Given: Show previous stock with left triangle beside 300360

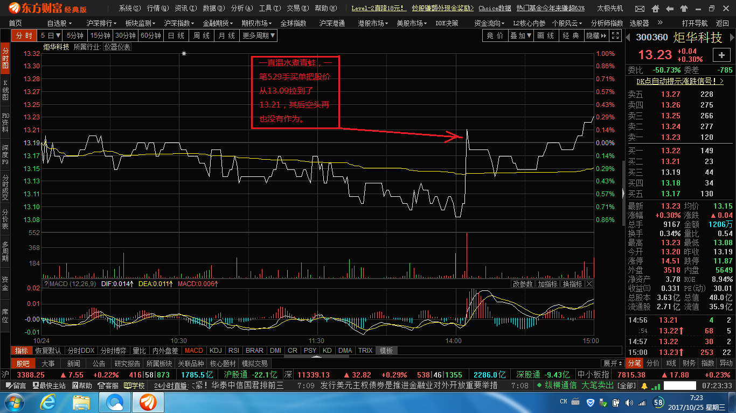Looking at the screenshot, I should (x=627, y=37).
